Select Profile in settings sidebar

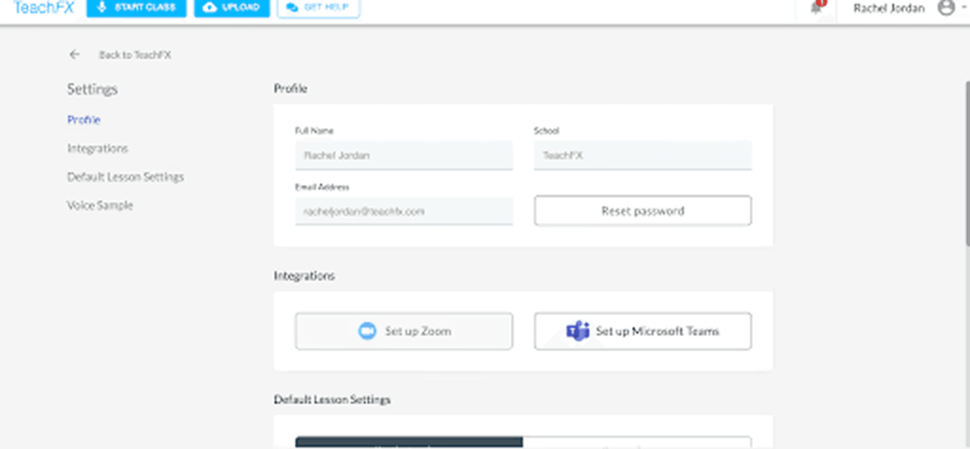(x=84, y=120)
